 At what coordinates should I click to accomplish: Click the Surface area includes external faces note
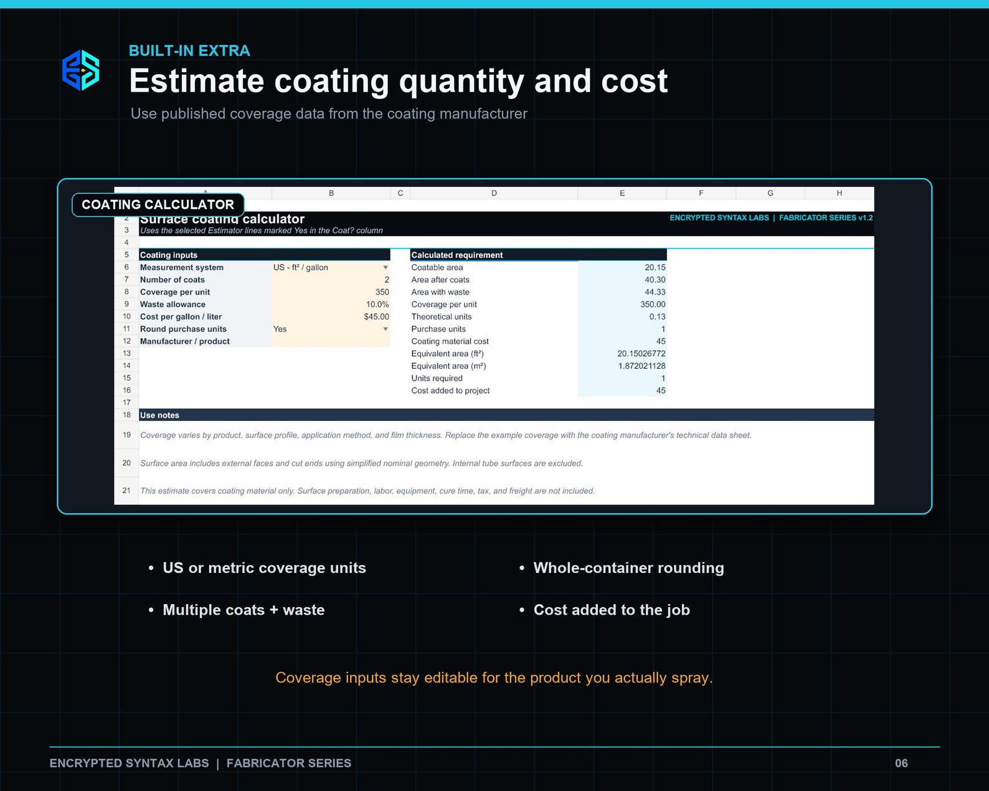(361, 463)
